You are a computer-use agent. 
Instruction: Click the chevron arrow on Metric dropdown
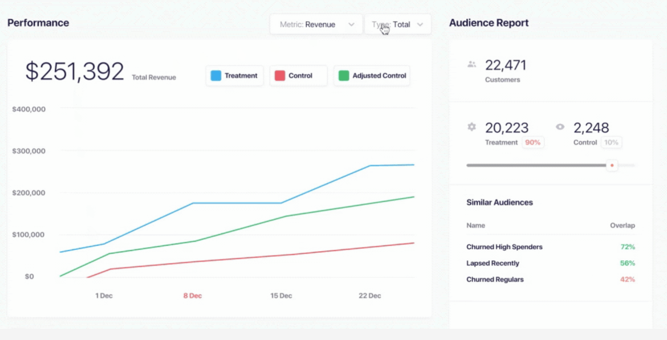tap(351, 25)
